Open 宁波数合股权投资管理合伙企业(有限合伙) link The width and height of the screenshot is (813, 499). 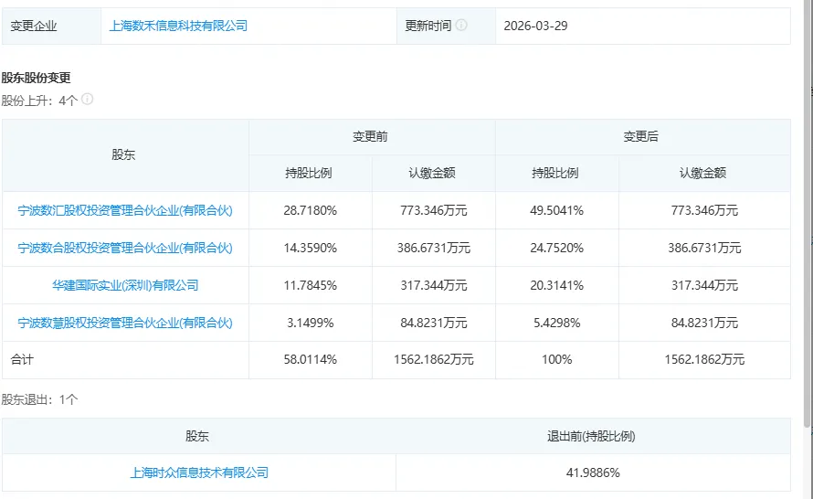[x=125, y=248]
